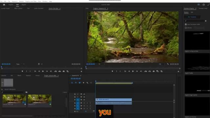Add marker in the Source monitor
This screenshot has width=210, height=118.
point(22,71)
